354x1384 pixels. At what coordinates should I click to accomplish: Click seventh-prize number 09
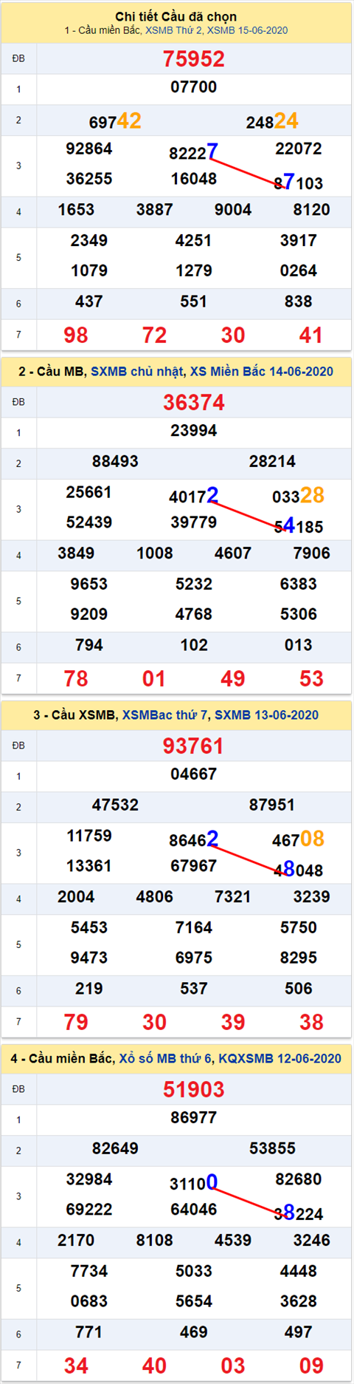pyautogui.click(x=311, y=1366)
